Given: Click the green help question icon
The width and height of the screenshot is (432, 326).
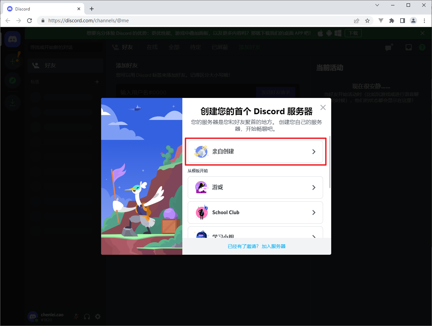Looking at the screenshot, I should tap(422, 47).
